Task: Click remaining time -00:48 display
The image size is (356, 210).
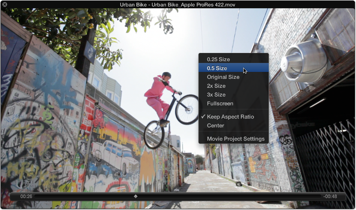Action: (x=330, y=197)
